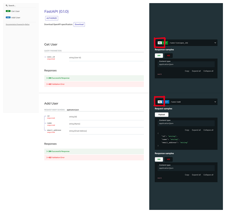Open Get User in sidebar
This screenshot has width=226, height=213.
[16, 11]
